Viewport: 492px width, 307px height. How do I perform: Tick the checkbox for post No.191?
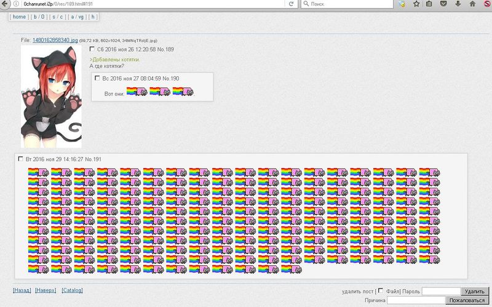click(21, 159)
